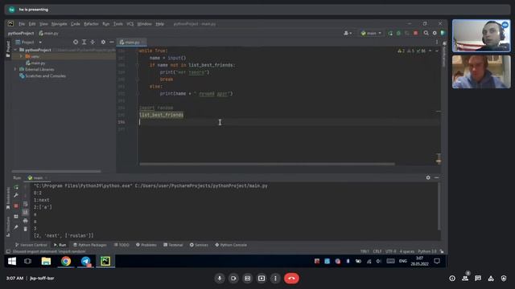Screen dimensions: 515x289
Task: Expand all items in the Project panel
Action: 84,42
